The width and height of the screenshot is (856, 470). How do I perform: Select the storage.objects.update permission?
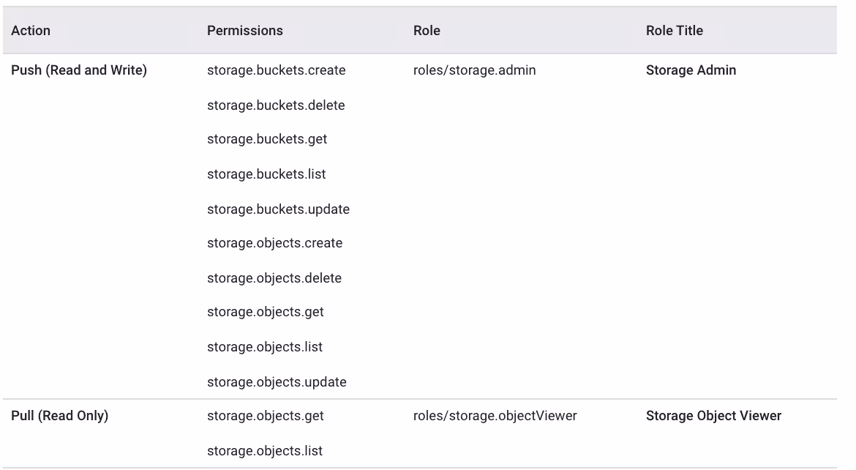point(277,382)
